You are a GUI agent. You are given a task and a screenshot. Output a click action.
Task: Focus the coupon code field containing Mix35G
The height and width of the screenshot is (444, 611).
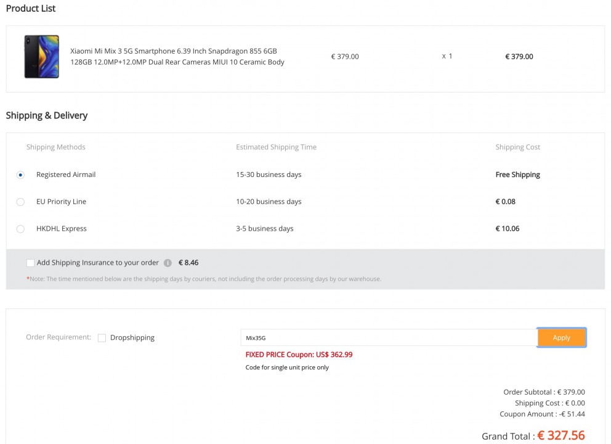pos(389,338)
